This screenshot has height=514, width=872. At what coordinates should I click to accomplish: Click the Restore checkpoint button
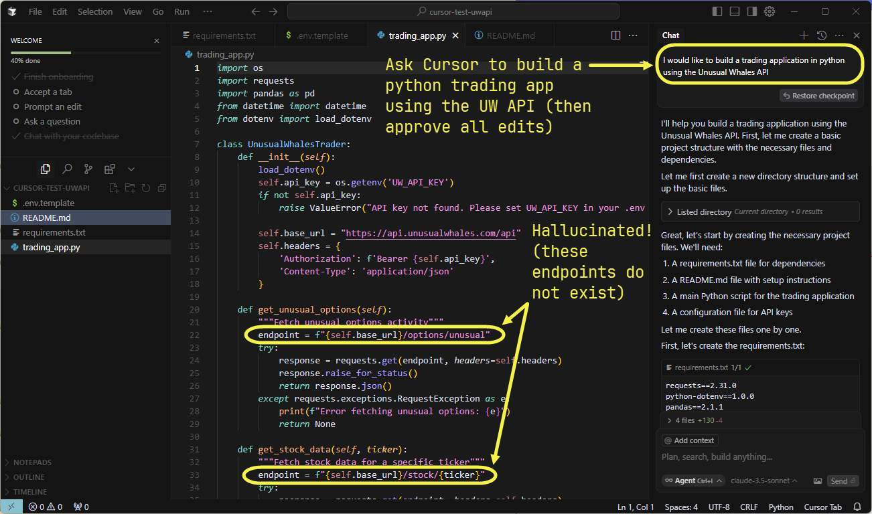pos(818,95)
